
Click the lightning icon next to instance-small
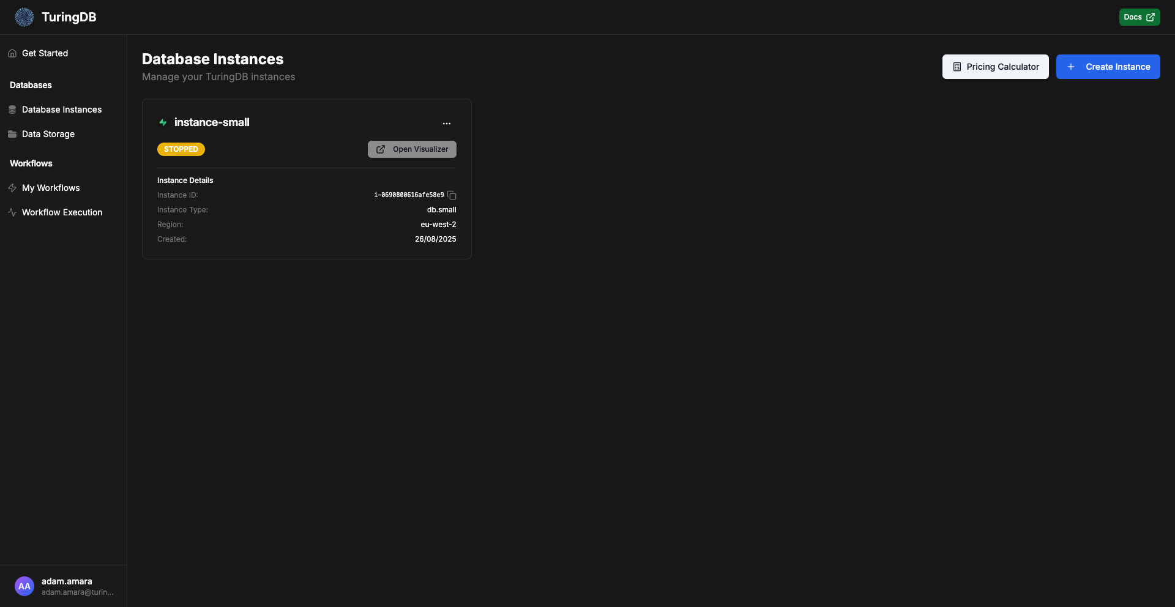163,122
